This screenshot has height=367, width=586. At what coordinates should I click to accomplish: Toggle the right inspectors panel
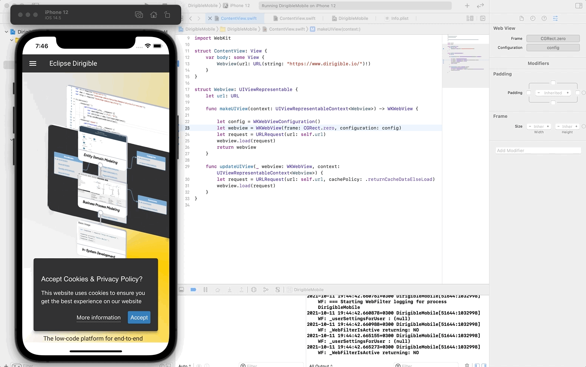579,6
